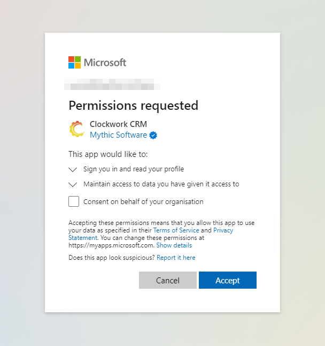Tick the organisation consent checkbox
Viewport: 325px width, 346px height.
(x=74, y=202)
